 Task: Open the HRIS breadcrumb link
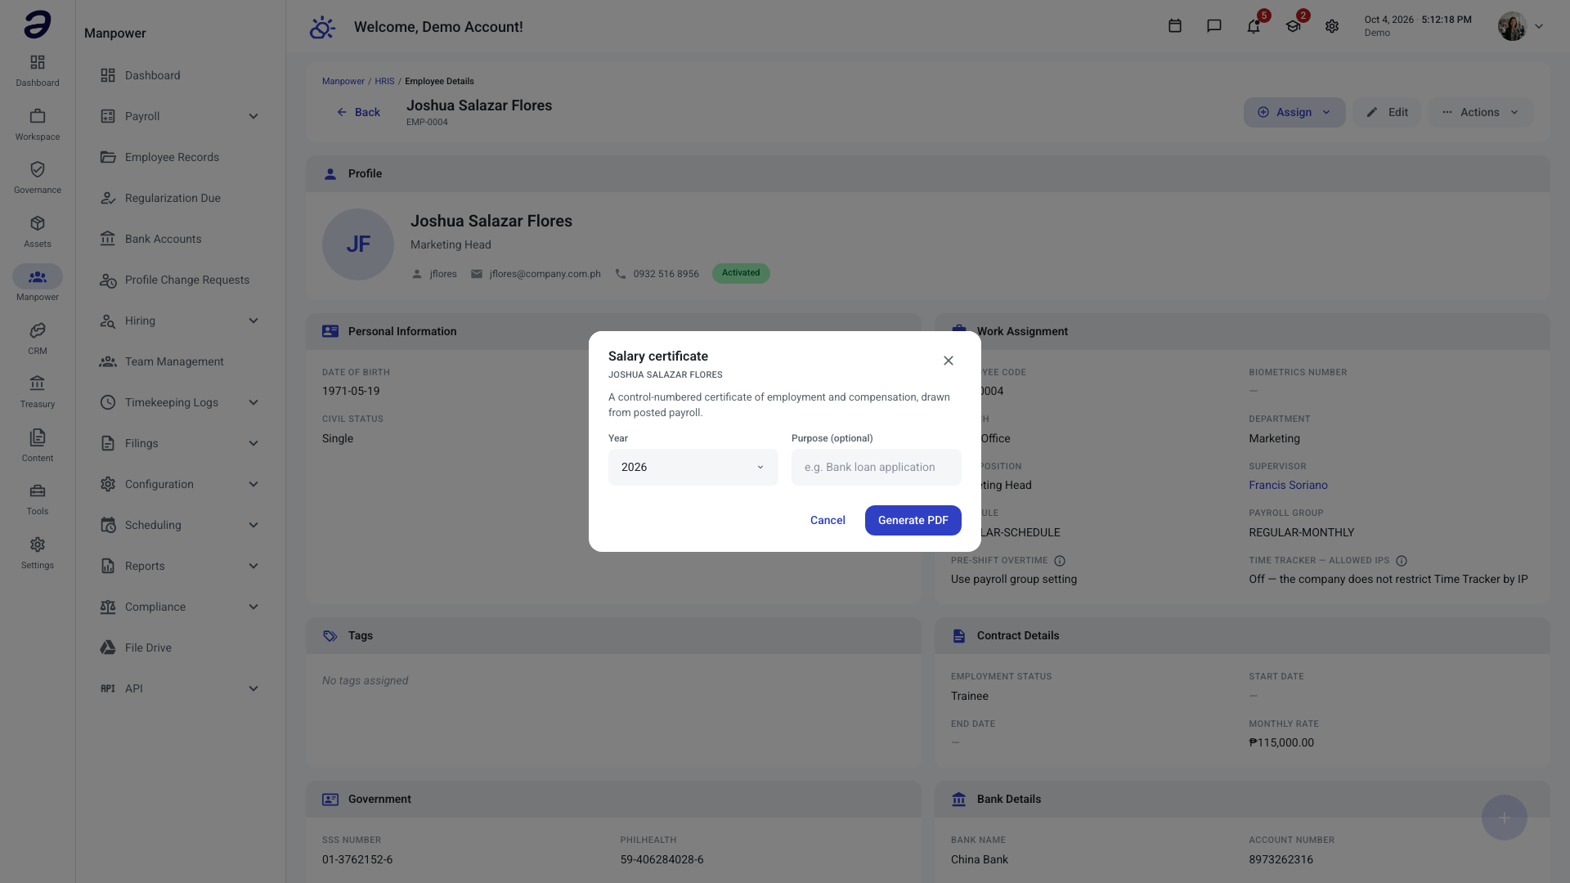click(384, 81)
